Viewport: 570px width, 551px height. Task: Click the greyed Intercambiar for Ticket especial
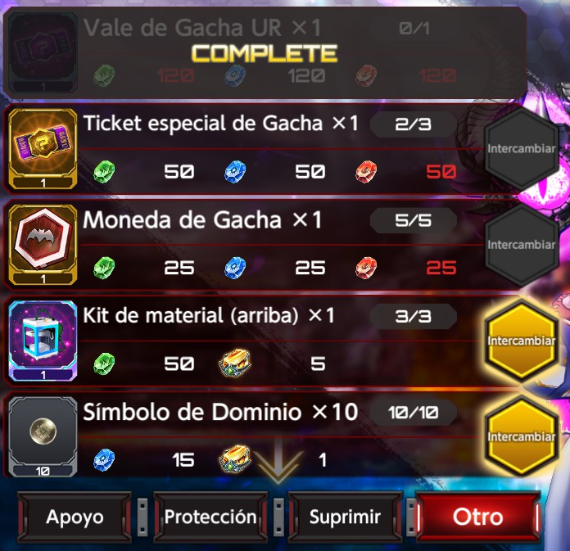522,149
